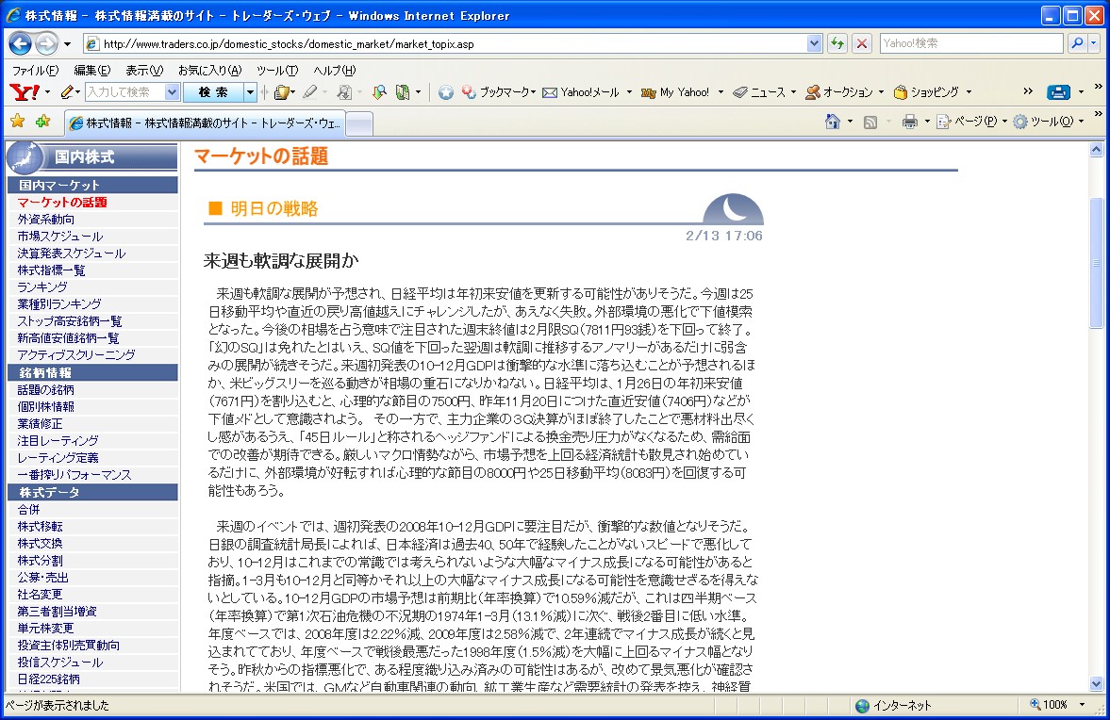Open the ツール(O) gear dropdown menu
The width and height of the screenshot is (1110, 720).
(1049, 122)
